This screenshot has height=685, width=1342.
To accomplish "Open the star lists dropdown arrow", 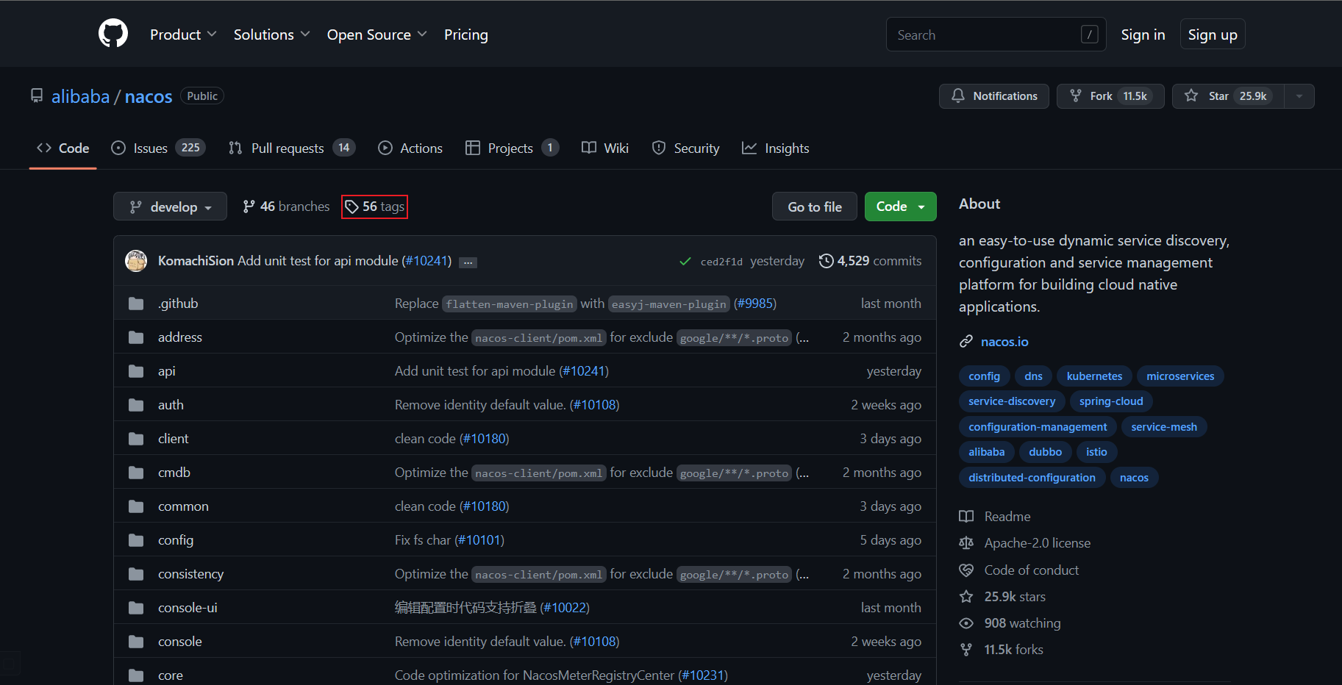I will coord(1299,96).
